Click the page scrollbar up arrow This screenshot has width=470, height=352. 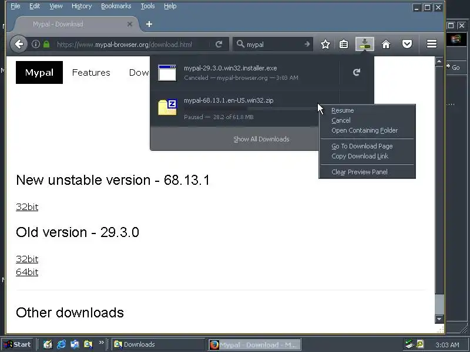click(x=439, y=62)
